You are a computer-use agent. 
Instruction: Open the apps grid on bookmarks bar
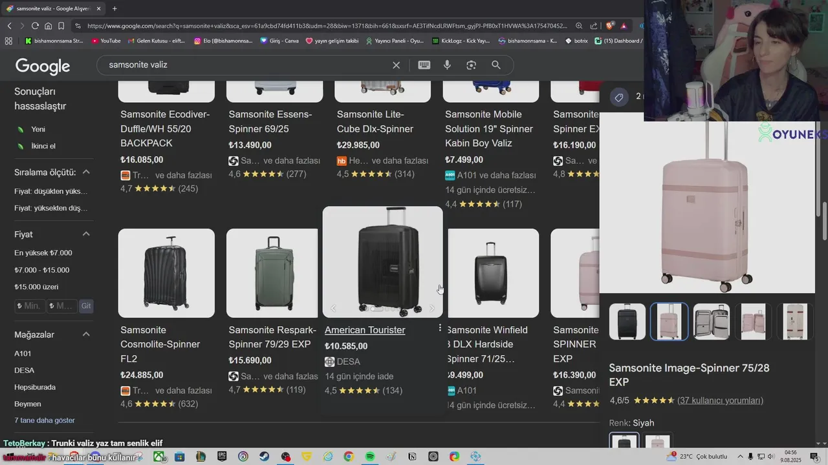tap(8, 41)
